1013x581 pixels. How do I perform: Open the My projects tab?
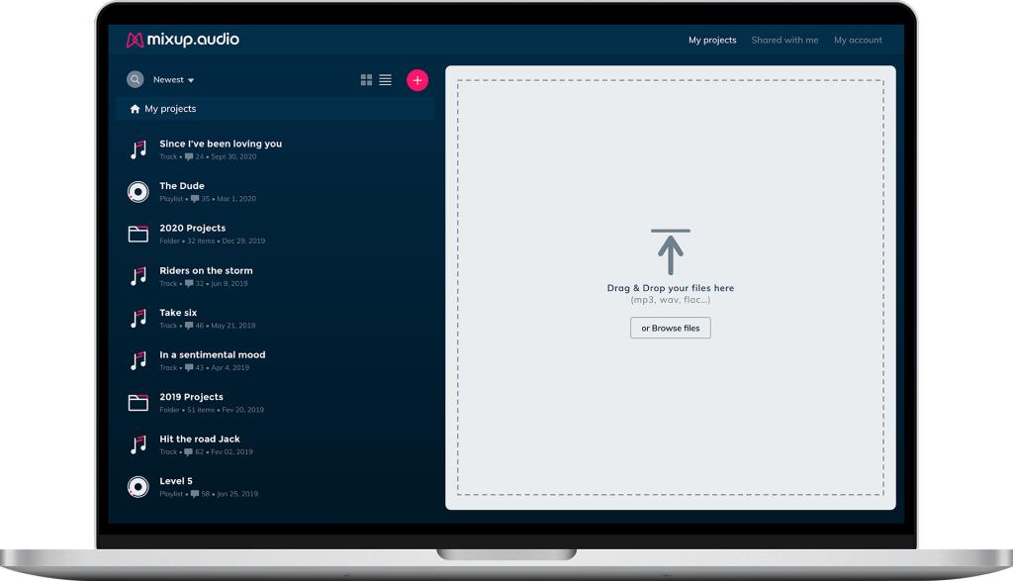click(712, 40)
